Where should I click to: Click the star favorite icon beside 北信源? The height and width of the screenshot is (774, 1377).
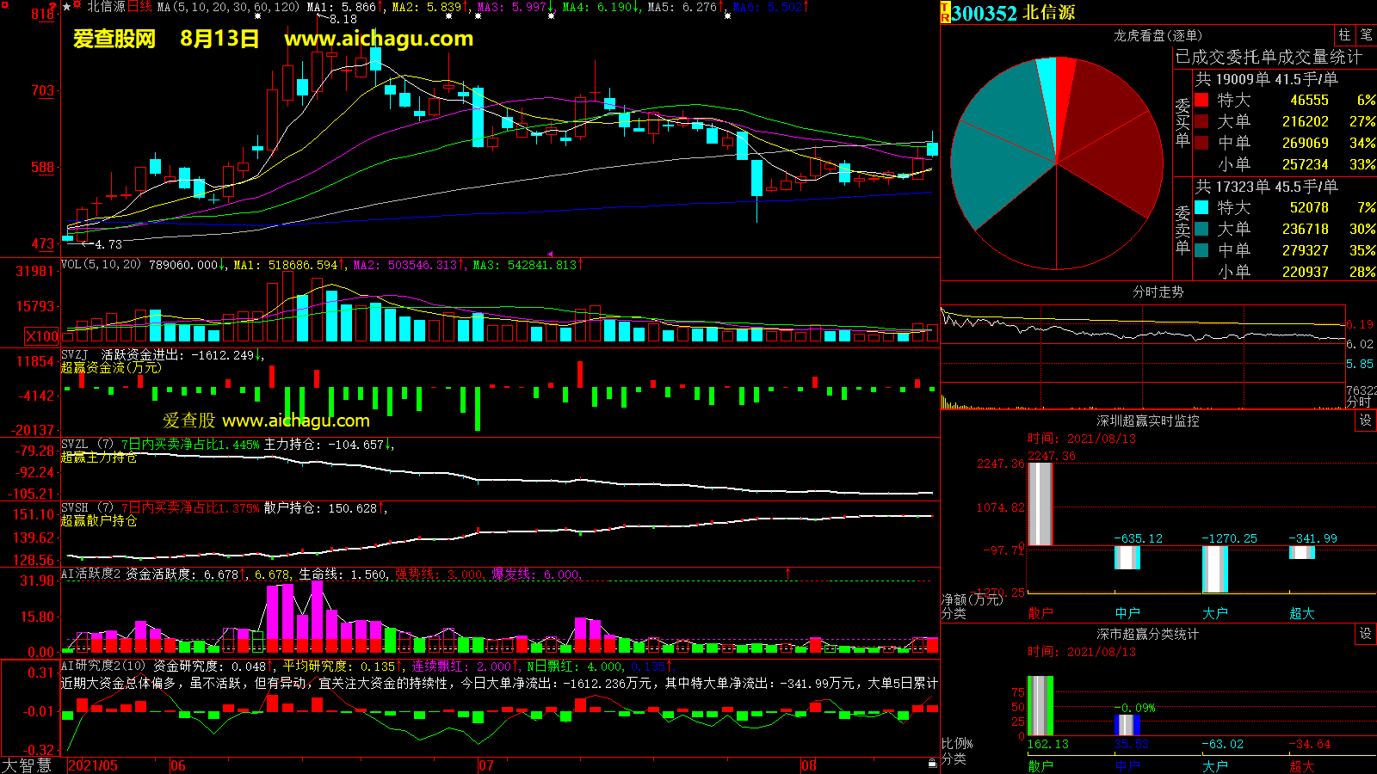[67, 7]
